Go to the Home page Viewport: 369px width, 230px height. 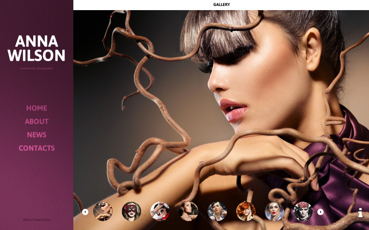coord(36,108)
